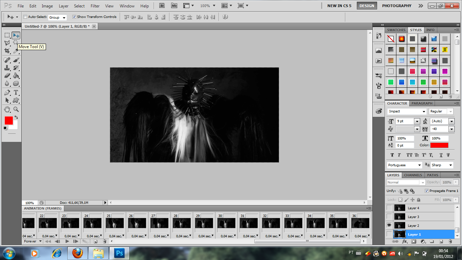
Task: Create a new layer in Layers panel
Action: [441, 241]
